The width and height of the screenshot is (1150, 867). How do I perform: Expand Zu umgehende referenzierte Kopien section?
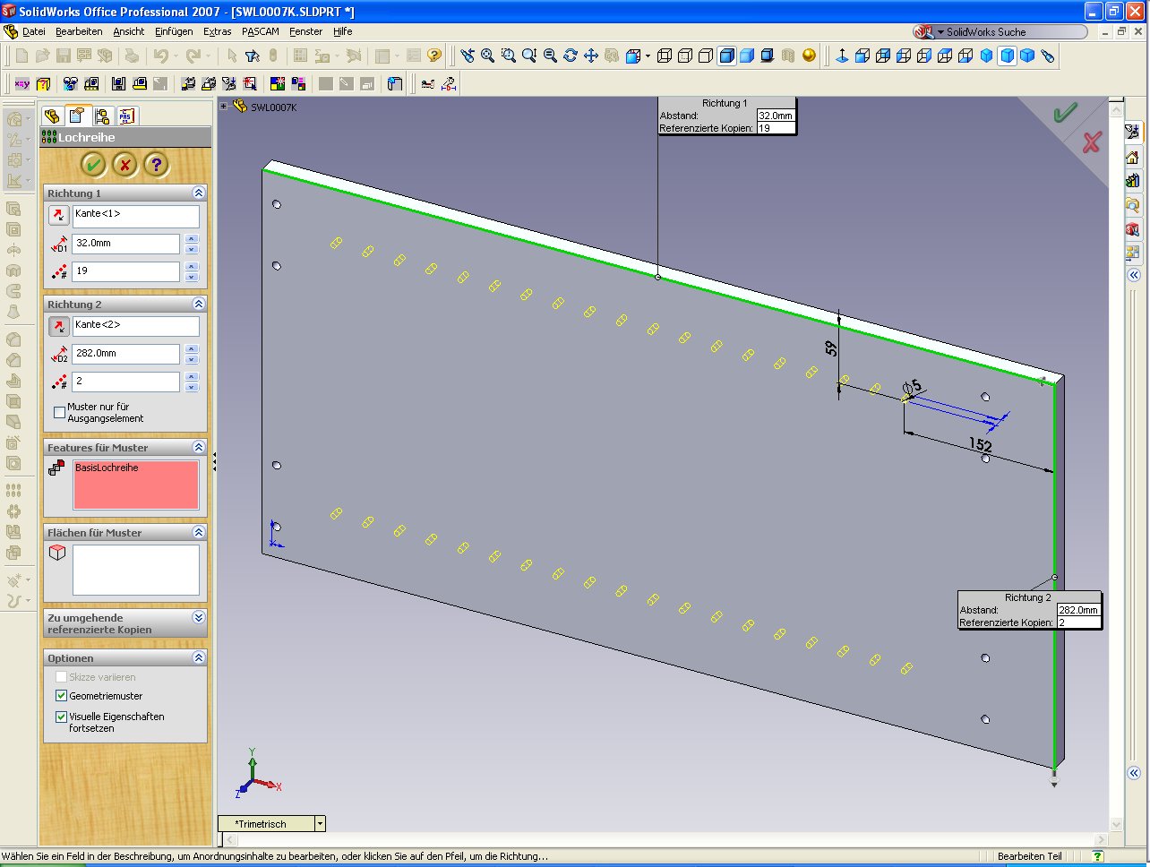198,617
